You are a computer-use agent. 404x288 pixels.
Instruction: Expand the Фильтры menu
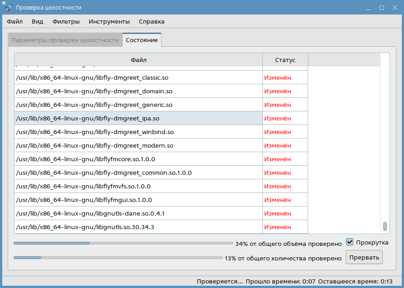click(x=66, y=21)
